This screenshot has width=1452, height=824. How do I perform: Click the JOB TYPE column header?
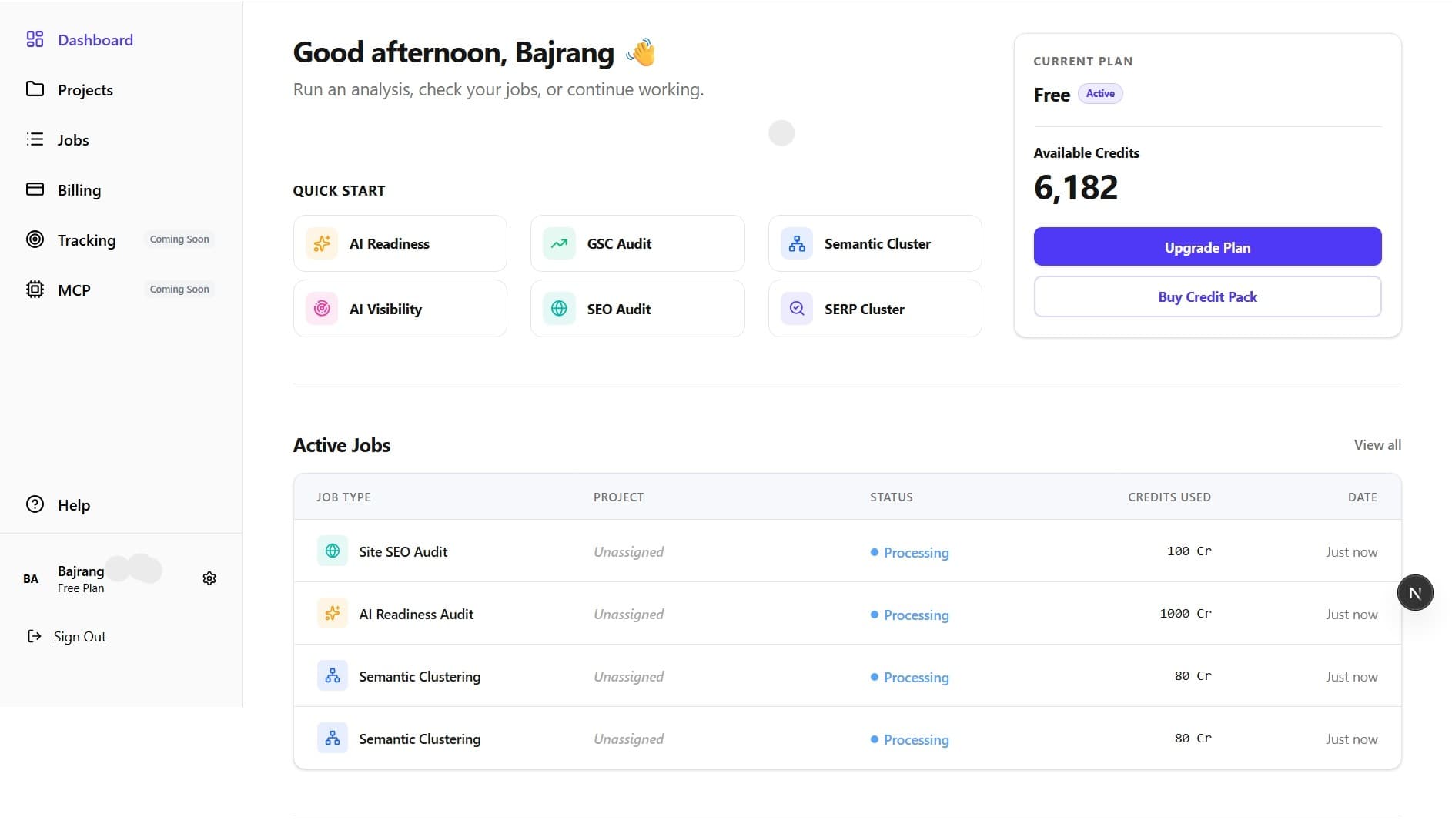click(x=343, y=497)
